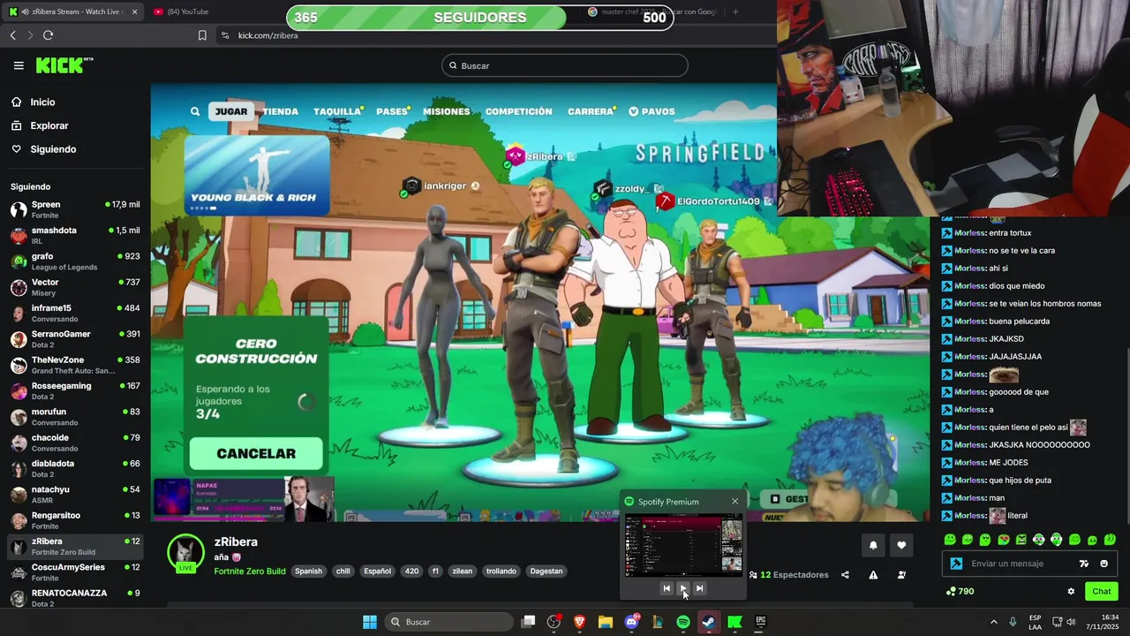Click the trollando stream tag
The image size is (1130, 636).
tap(501, 571)
